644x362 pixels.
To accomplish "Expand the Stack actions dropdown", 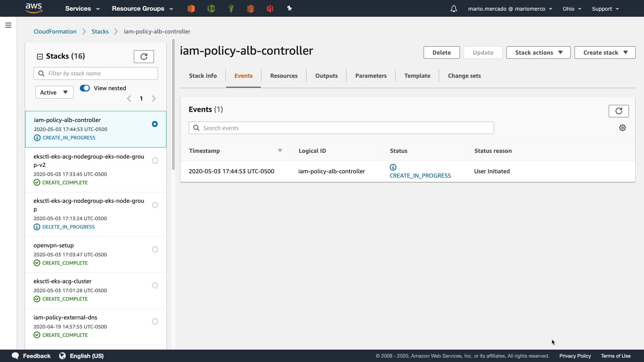I will pyautogui.click(x=538, y=53).
